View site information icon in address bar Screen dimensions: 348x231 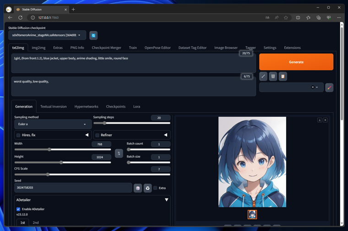33,17
